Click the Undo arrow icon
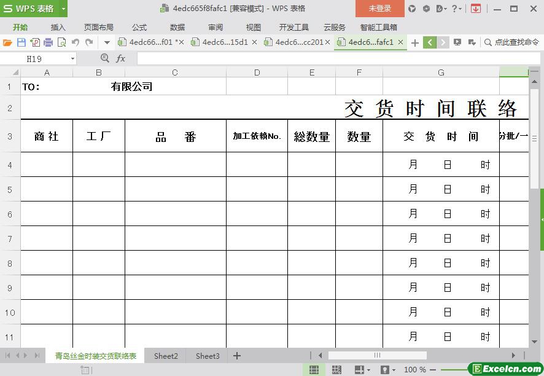This screenshot has height=376, width=544. (x=76, y=42)
